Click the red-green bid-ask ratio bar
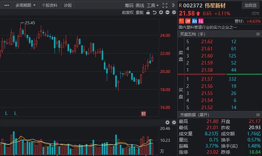 coord(219,75)
